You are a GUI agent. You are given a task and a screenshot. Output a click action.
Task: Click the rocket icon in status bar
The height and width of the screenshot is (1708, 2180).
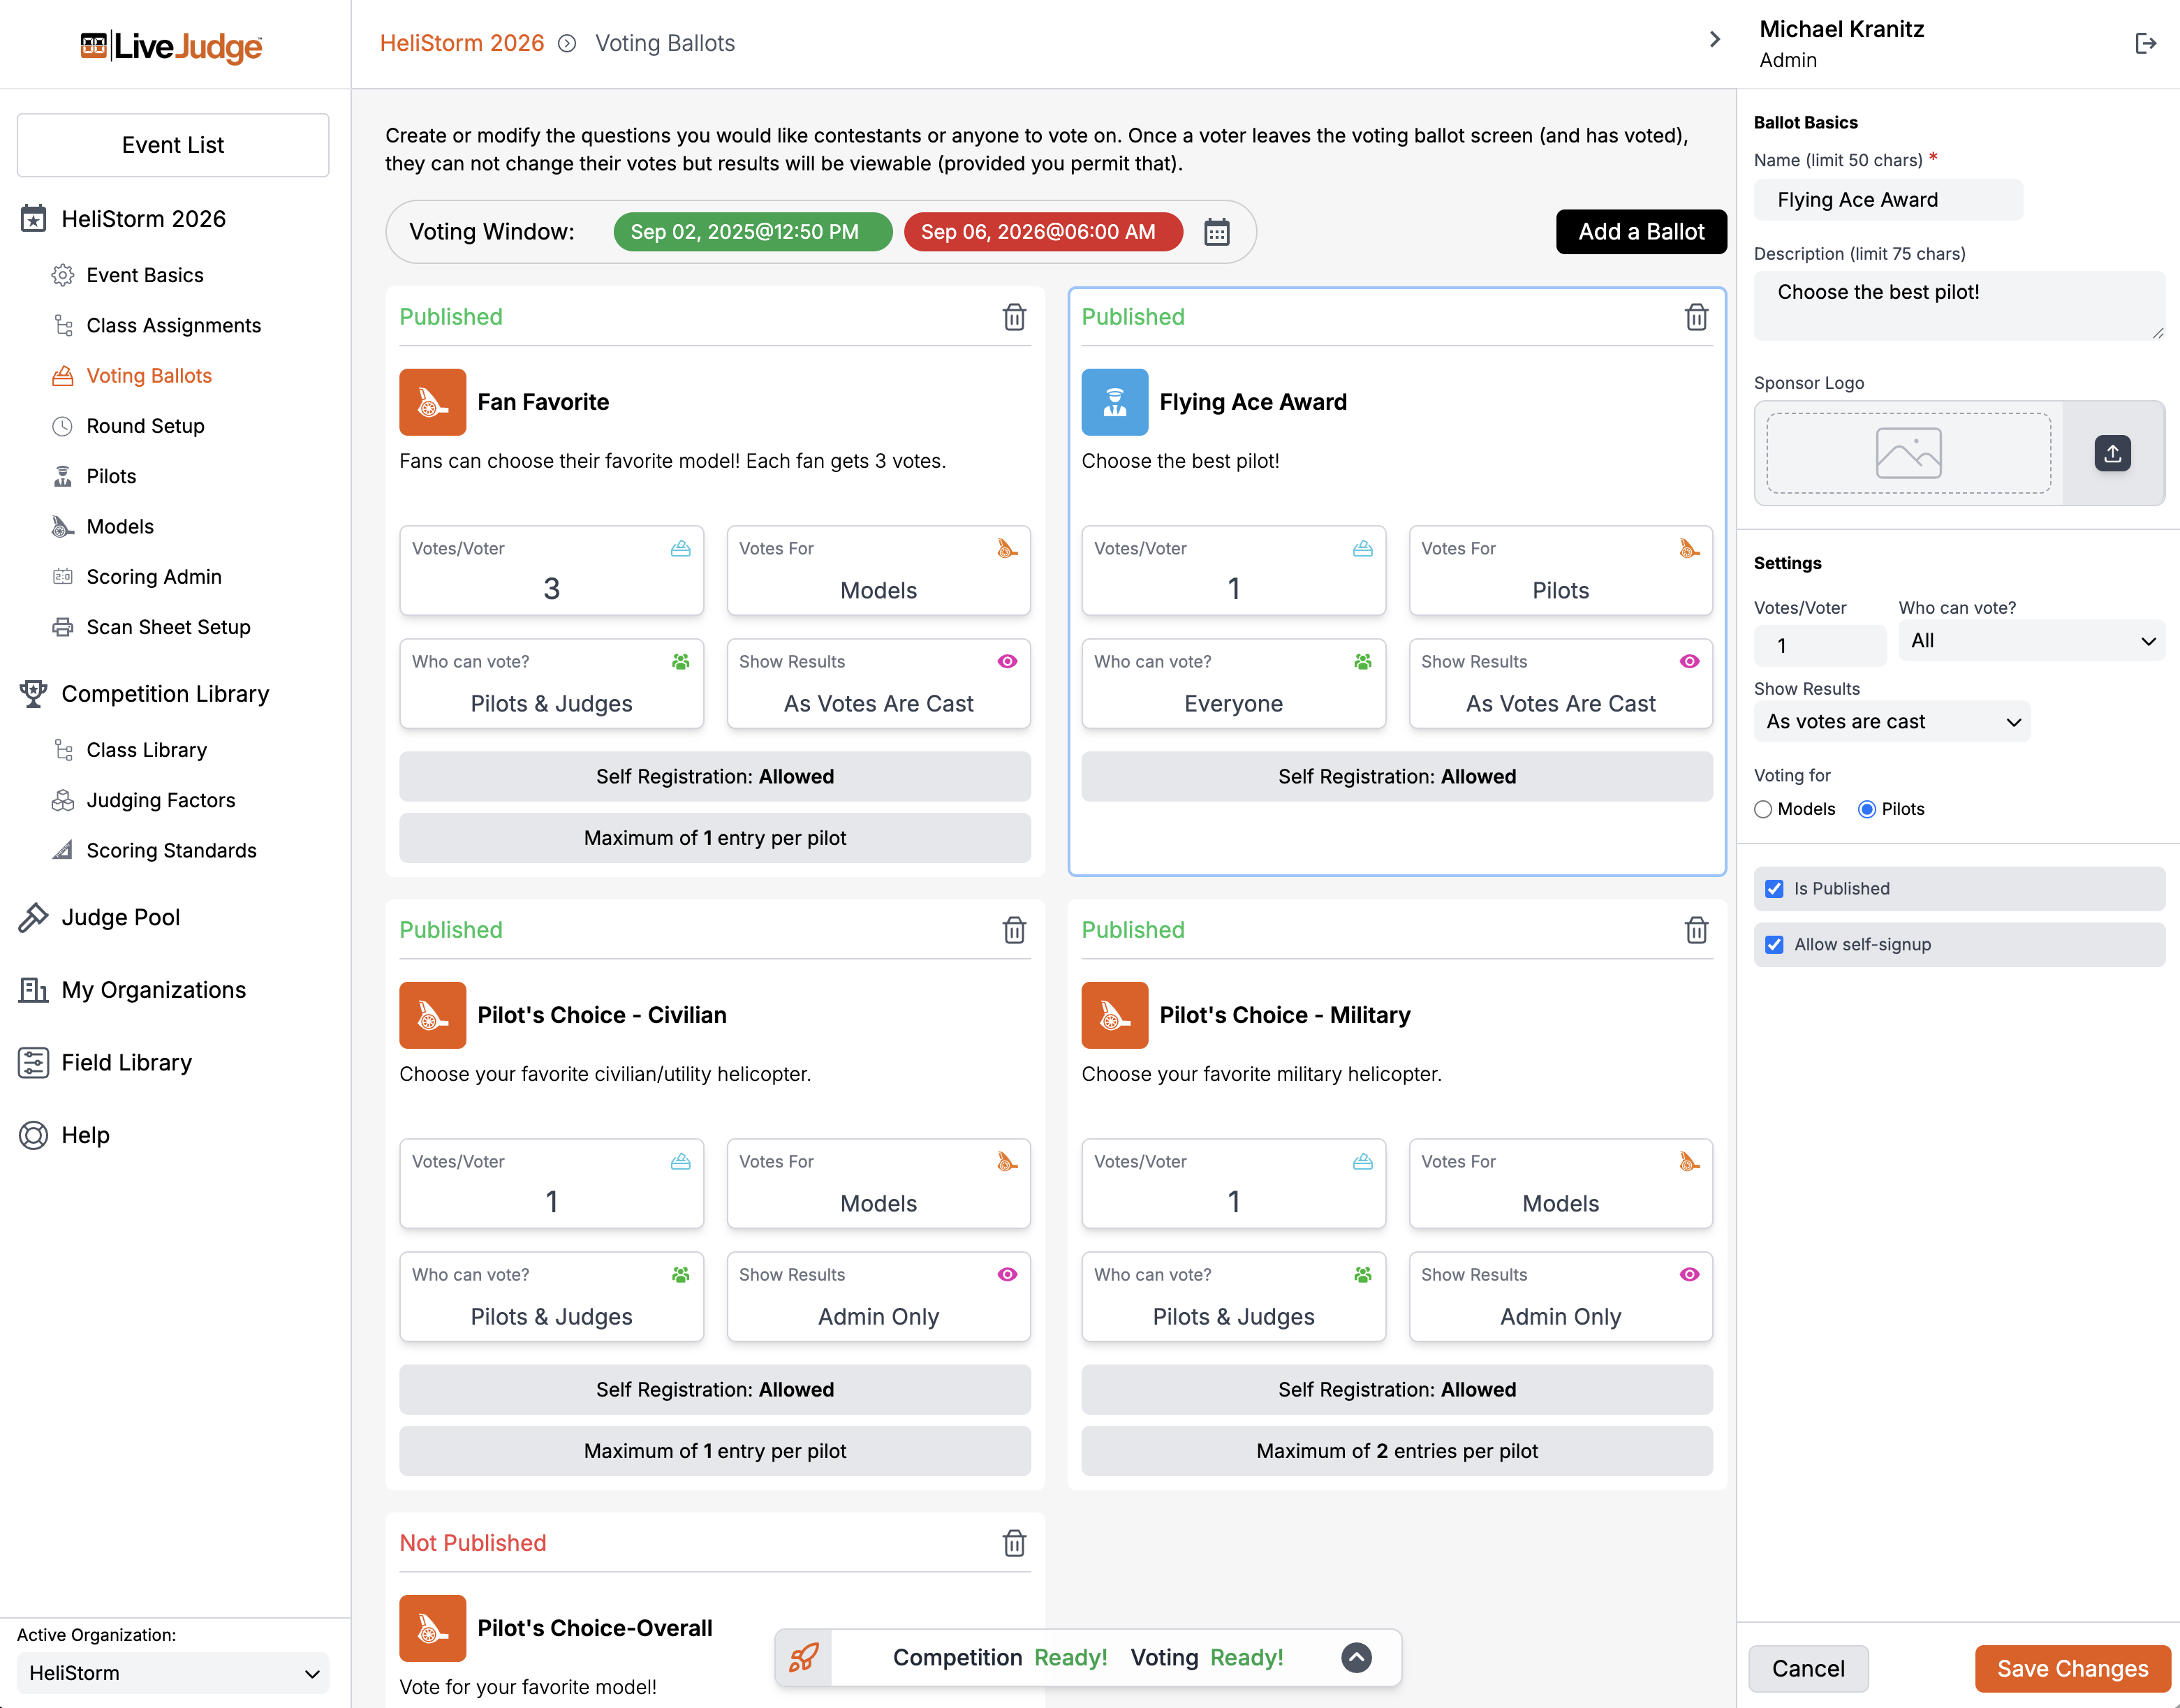(804, 1657)
